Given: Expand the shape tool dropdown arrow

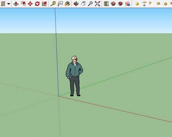Looking at the screenshot, I should click(x=8, y=4).
